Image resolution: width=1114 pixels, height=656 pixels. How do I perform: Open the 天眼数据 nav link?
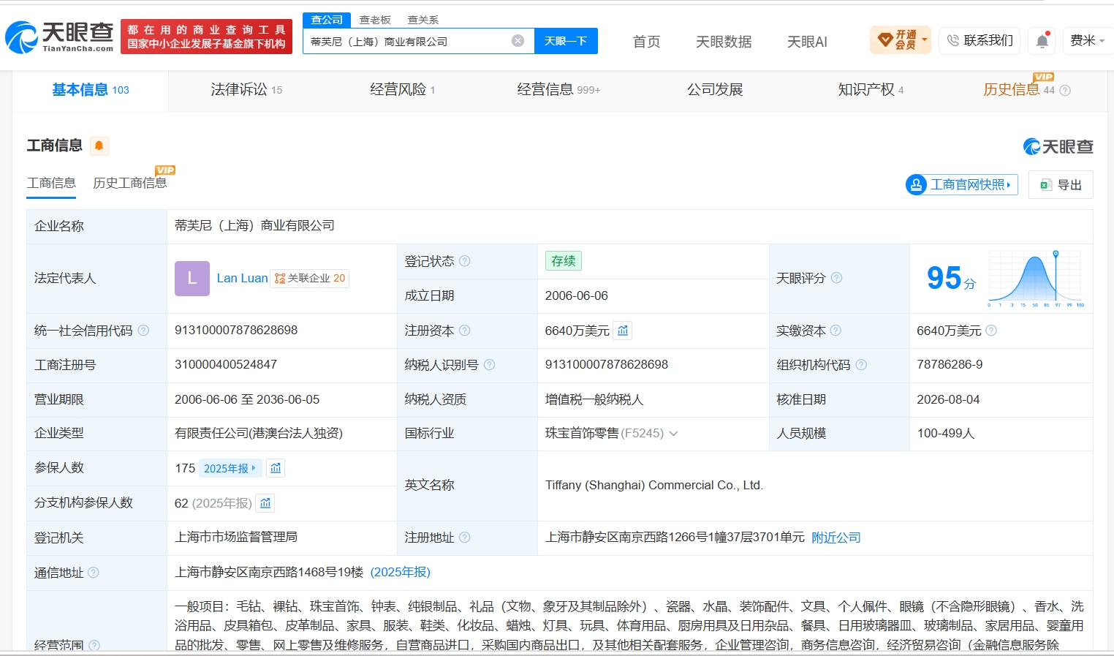(x=724, y=42)
